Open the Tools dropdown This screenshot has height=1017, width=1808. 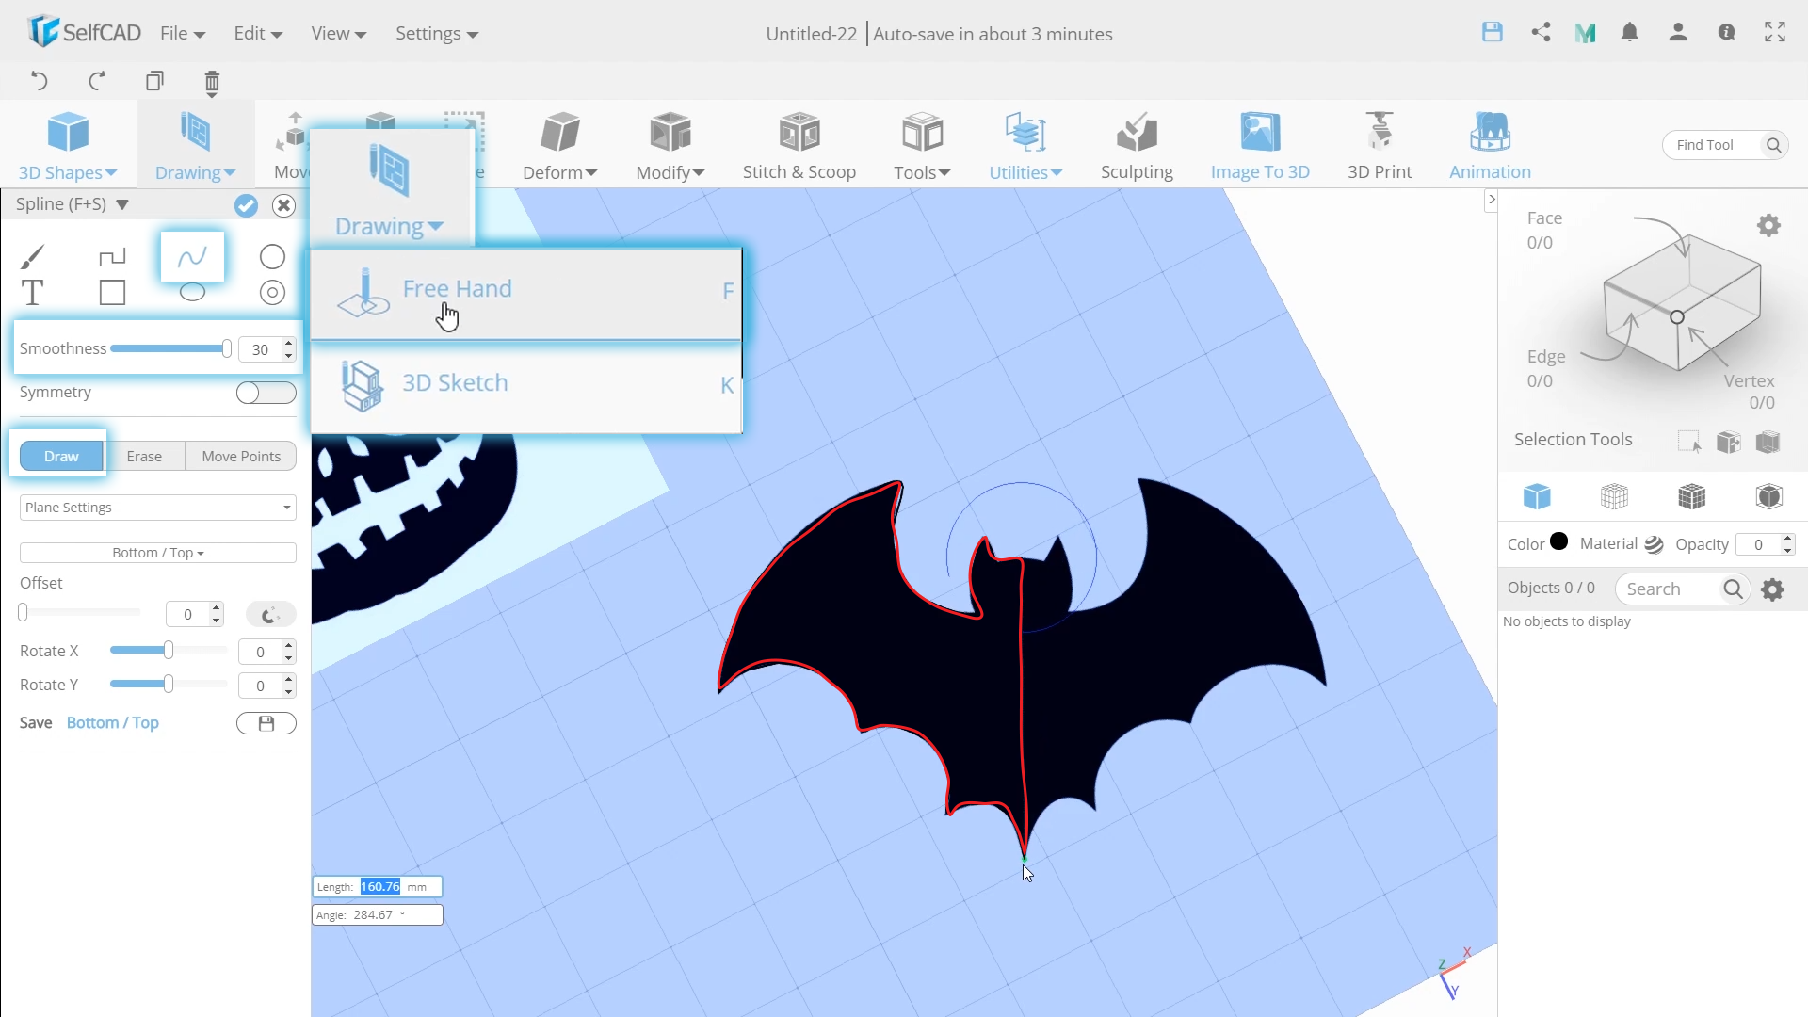[922, 146]
